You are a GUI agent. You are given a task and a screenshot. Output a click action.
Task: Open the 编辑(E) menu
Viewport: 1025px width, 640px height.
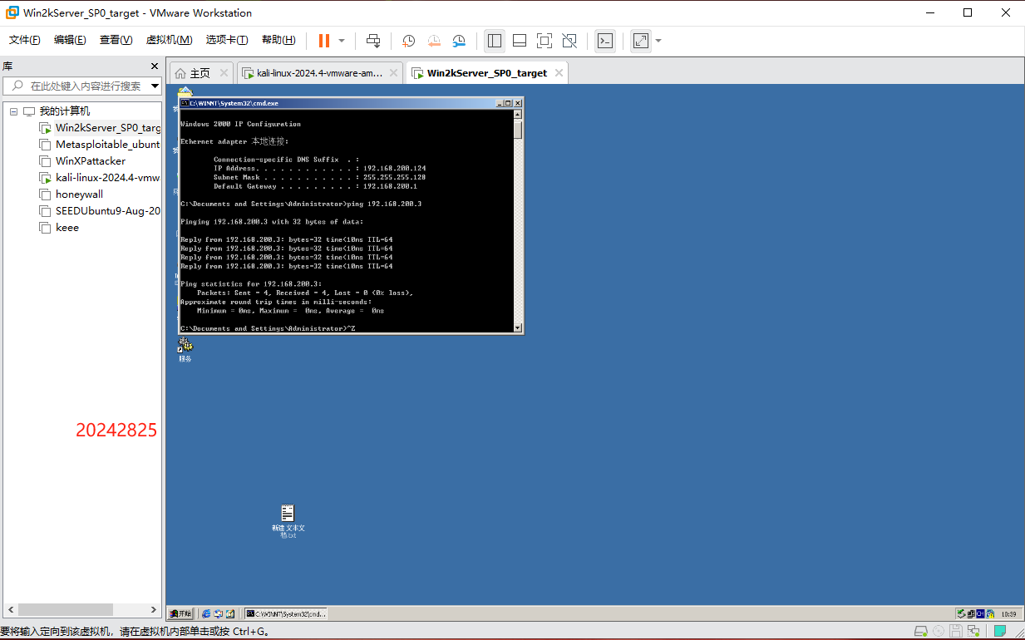(x=70, y=40)
